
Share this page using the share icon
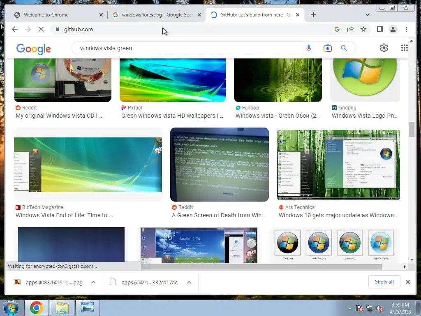click(x=350, y=29)
